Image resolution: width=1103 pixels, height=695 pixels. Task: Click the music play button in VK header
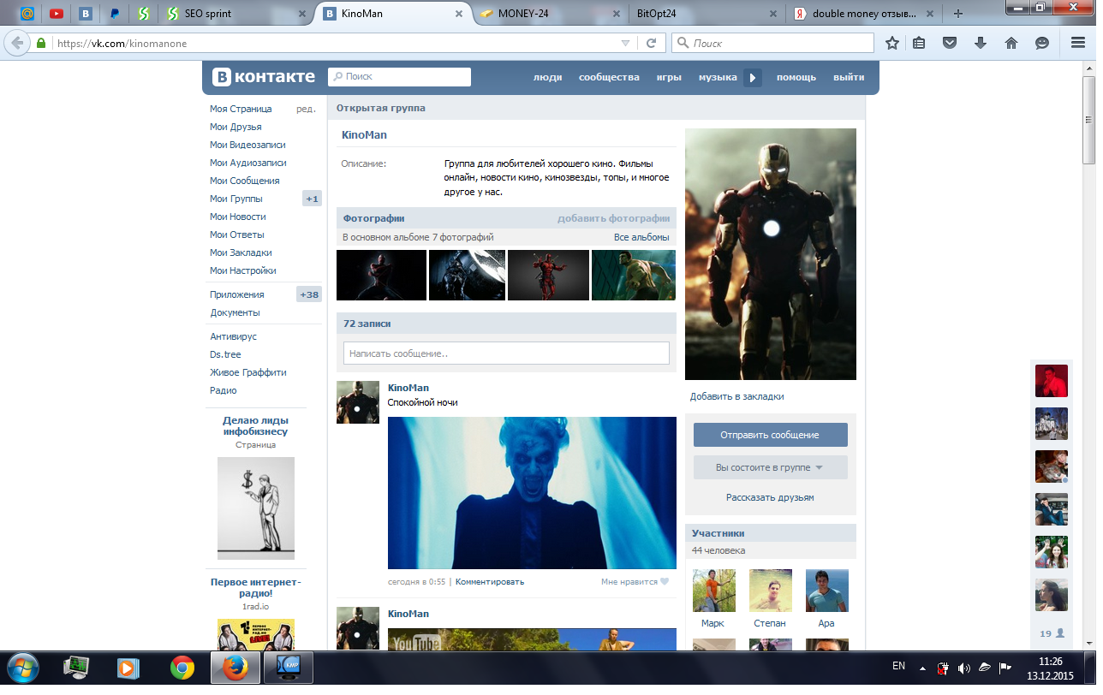point(752,77)
